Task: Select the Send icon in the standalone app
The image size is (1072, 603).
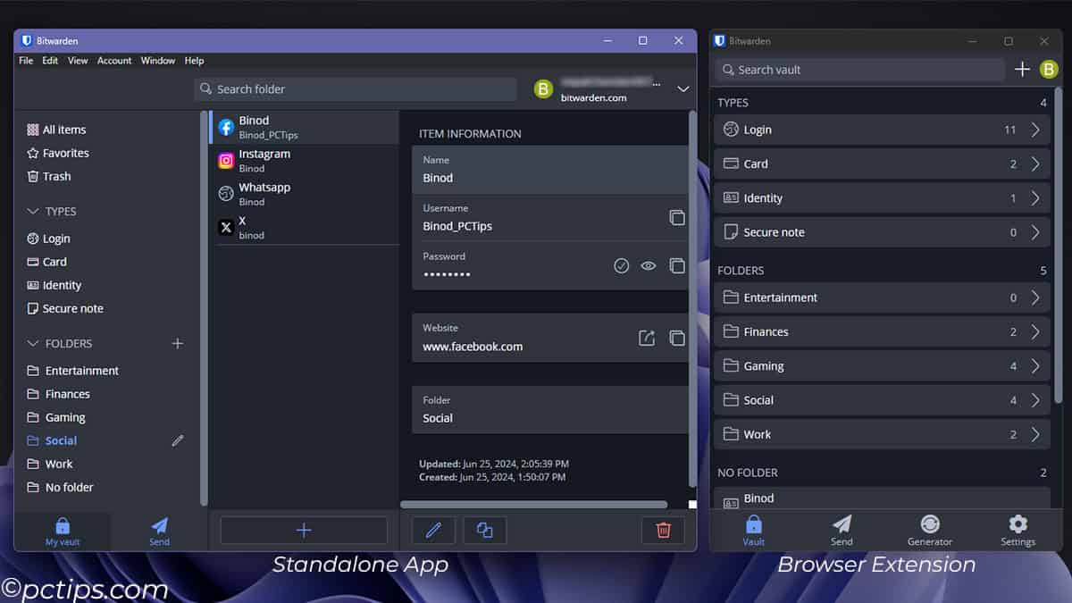Action: 159,530
